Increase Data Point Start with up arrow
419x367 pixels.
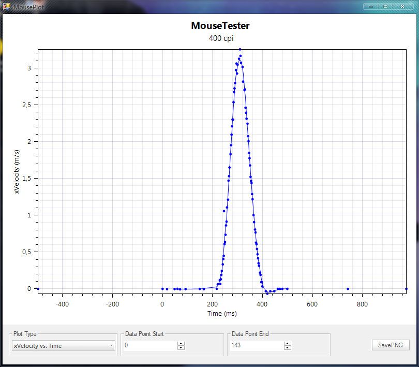(181, 344)
